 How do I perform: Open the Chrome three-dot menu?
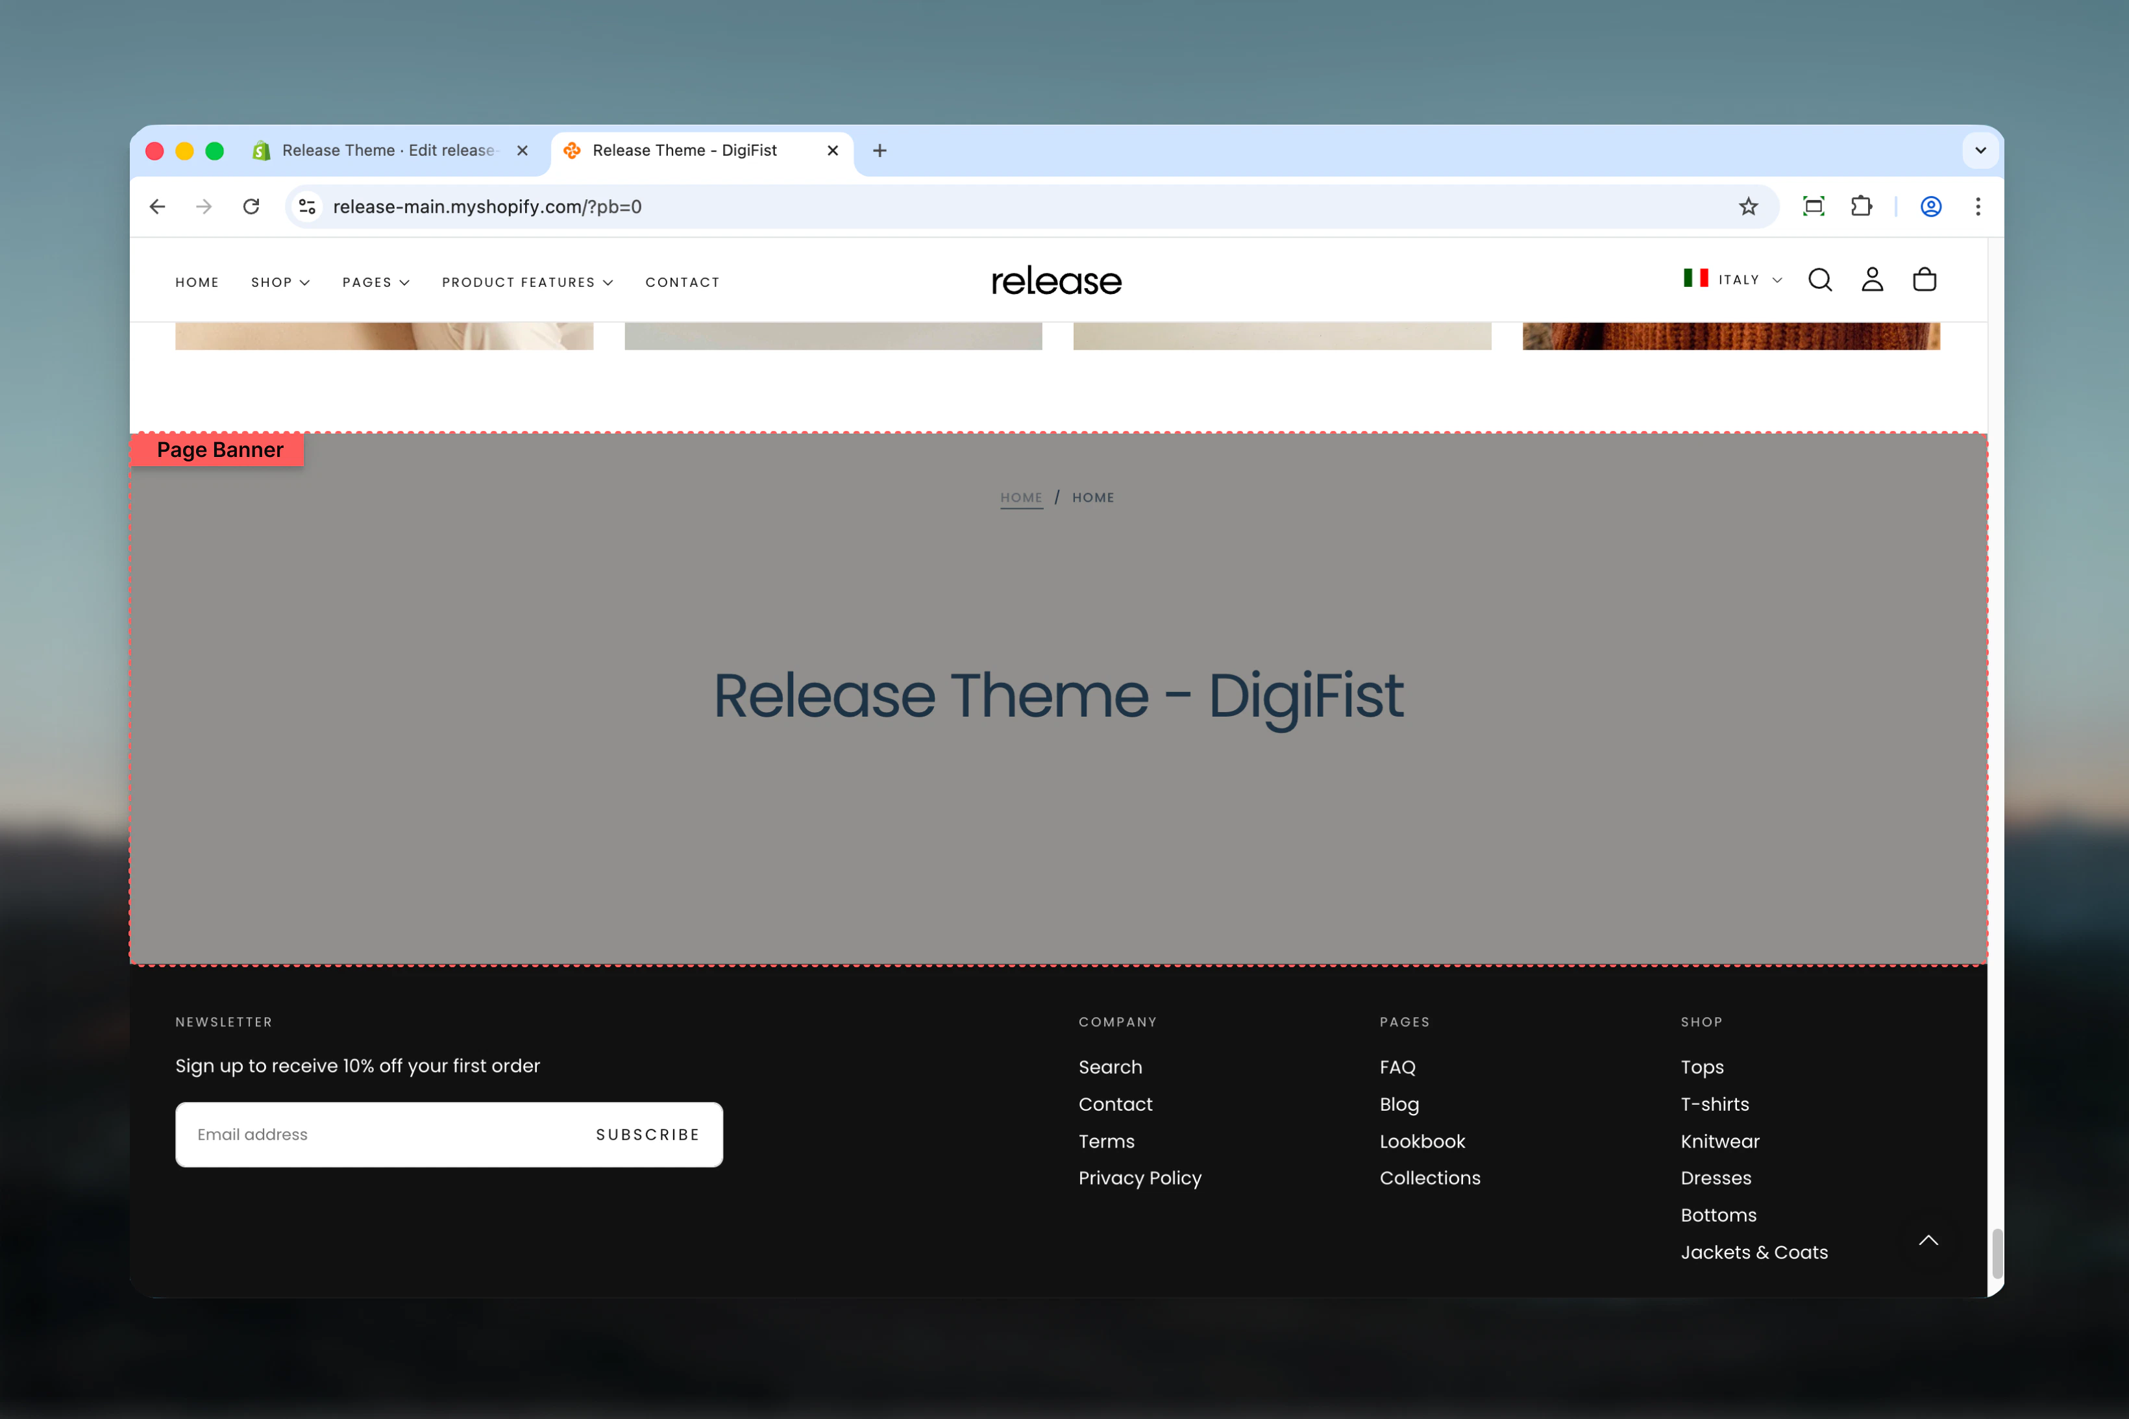point(1978,206)
